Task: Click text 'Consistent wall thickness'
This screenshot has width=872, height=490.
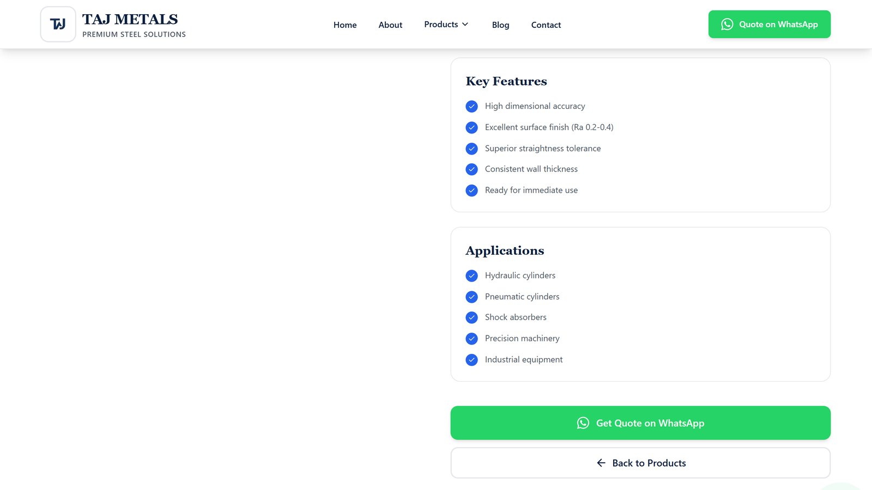Action: [531, 169]
